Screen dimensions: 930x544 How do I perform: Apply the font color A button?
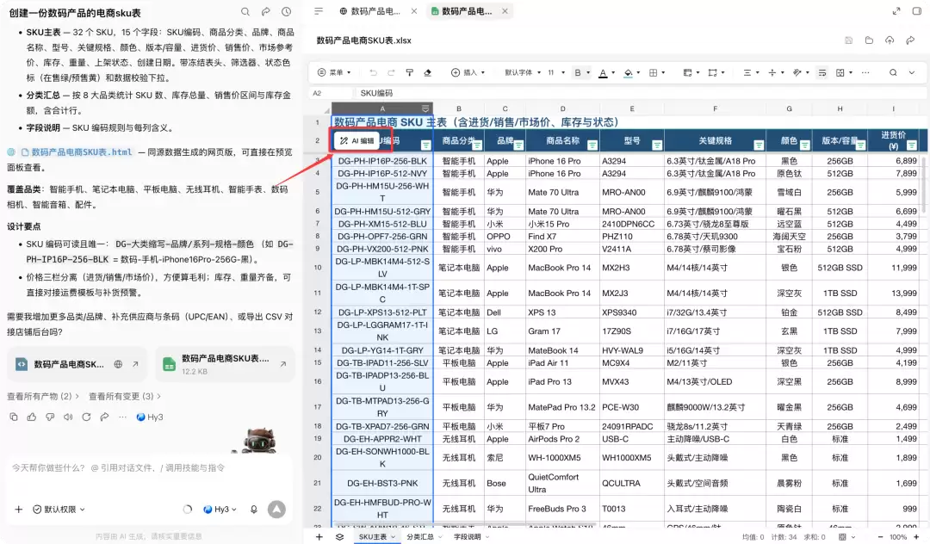tap(603, 73)
